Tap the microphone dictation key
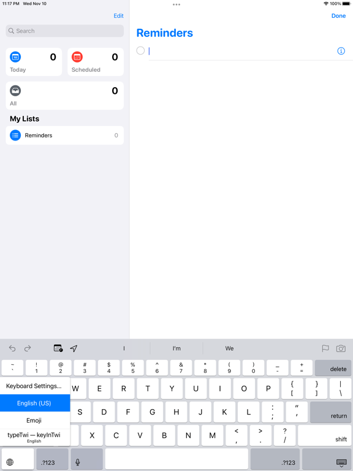 click(87, 459)
